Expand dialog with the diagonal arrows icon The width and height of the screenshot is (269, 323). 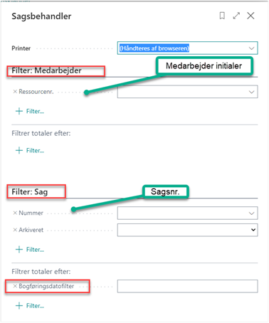[236, 16]
